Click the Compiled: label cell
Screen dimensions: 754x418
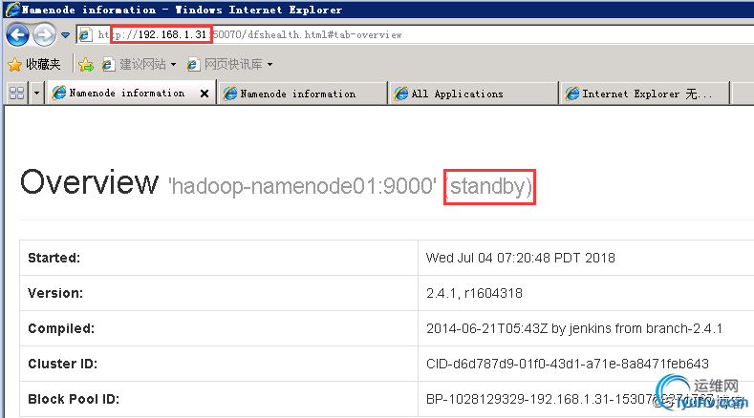tap(219, 328)
